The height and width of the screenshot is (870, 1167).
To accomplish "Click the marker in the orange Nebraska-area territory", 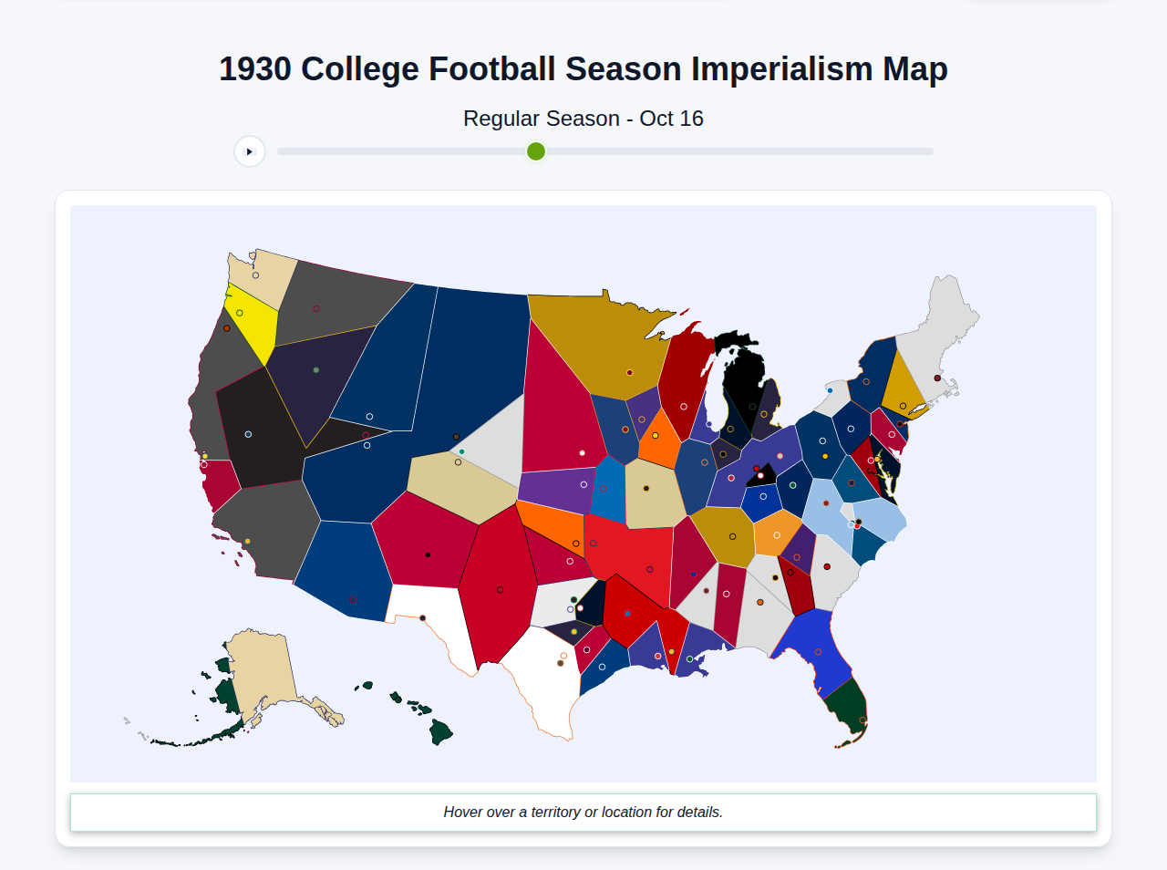I will pyautogui.click(x=575, y=544).
